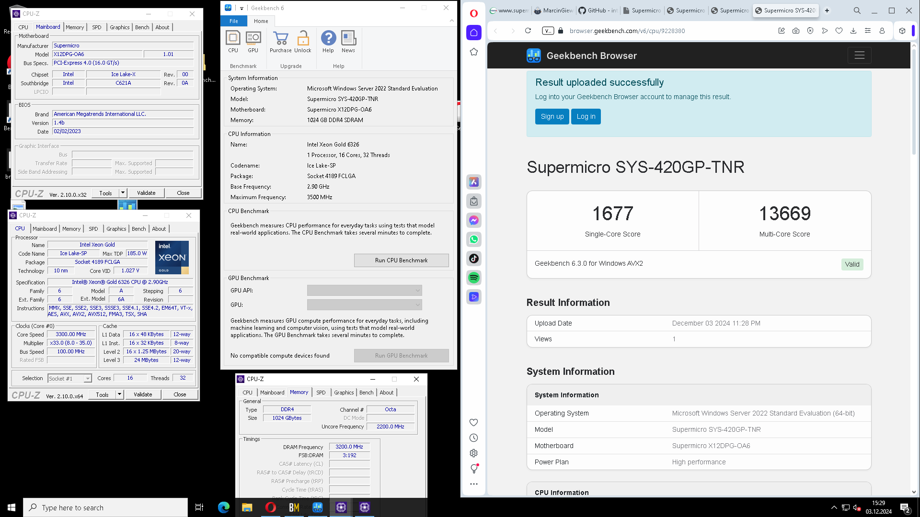The width and height of the screenshot is (920, 517).
Task: Open File Explorer from the taskbar
Action: pos(247,507)
